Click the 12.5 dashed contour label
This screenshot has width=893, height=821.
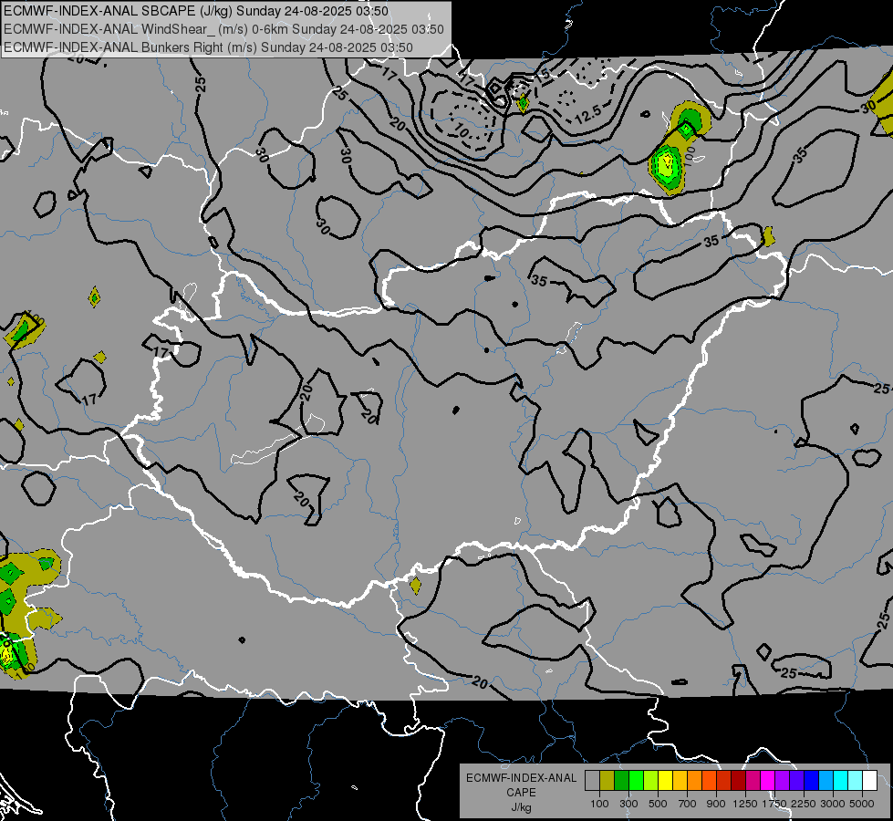[587, 116]
